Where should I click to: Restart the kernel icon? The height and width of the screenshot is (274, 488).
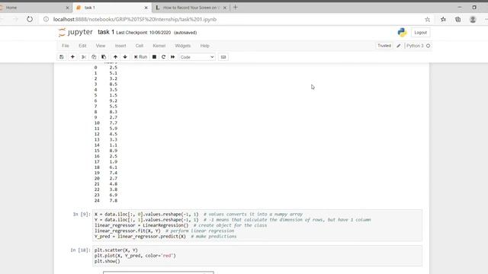[x=163, y=57]
